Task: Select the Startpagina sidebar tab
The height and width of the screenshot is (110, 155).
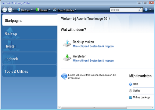Action: (x=30, y=20)
